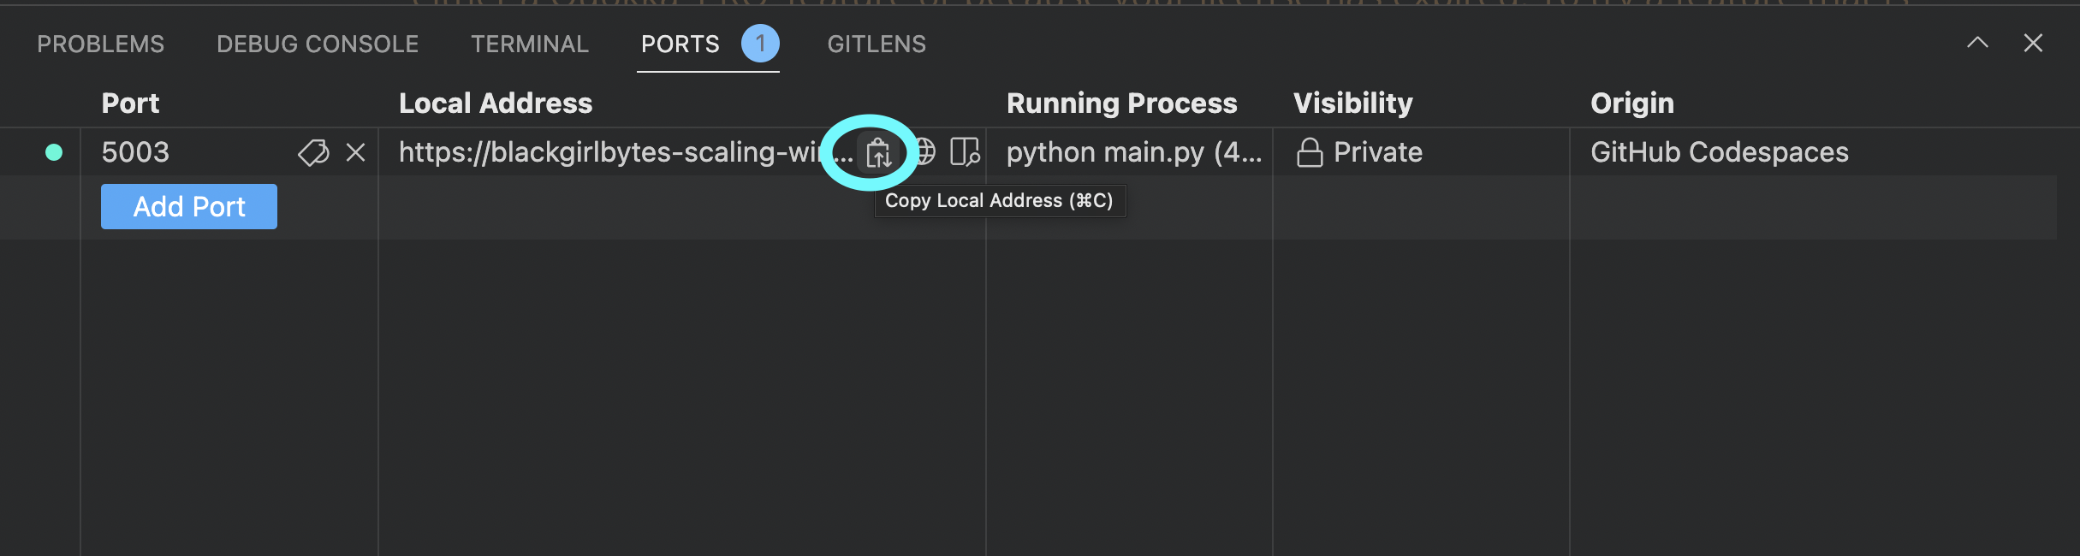Image resolution: width=2080 pixels, height=556 pixels.
Task: Open the GITLENS tab
Action: tap(877, 43)
